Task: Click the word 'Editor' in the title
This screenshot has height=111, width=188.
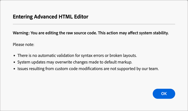Action: pyautogui.click(x=81, y=17)
